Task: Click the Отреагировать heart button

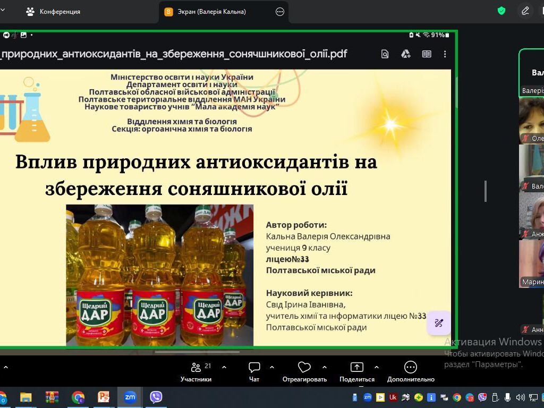Action: tap(304, 372)
